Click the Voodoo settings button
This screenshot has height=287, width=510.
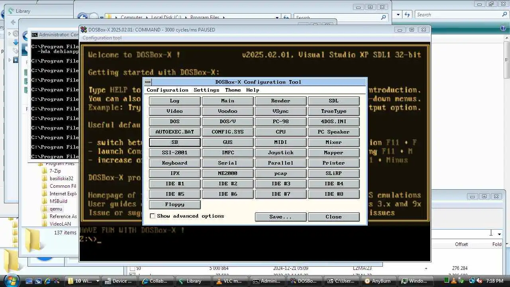click(228, 111)
